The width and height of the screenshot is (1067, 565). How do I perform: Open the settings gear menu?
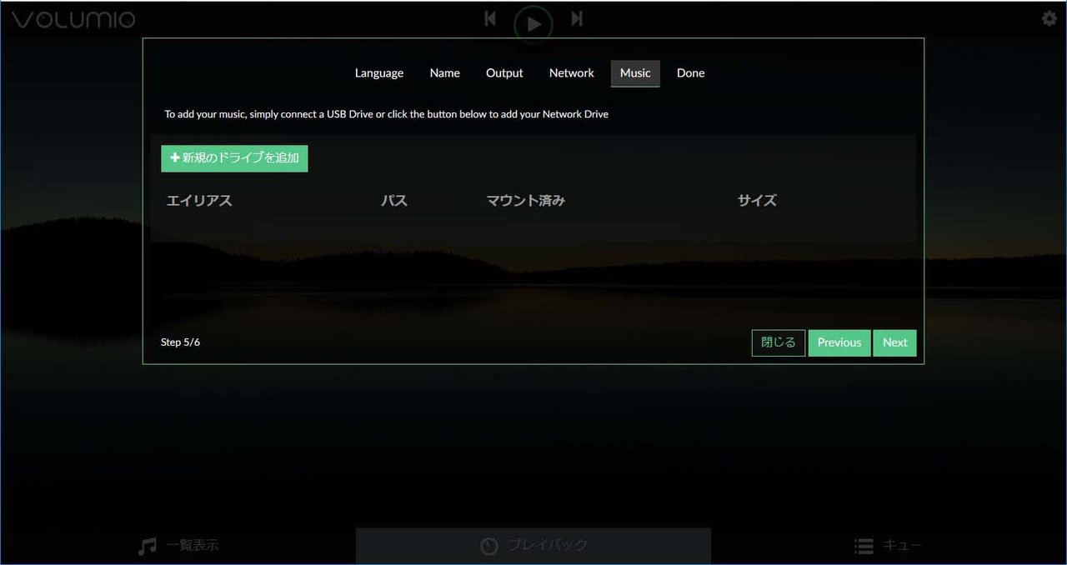(1048, 17)
